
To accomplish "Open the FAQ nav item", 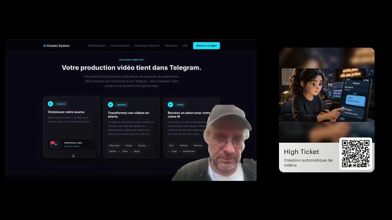I will [185, 46].
